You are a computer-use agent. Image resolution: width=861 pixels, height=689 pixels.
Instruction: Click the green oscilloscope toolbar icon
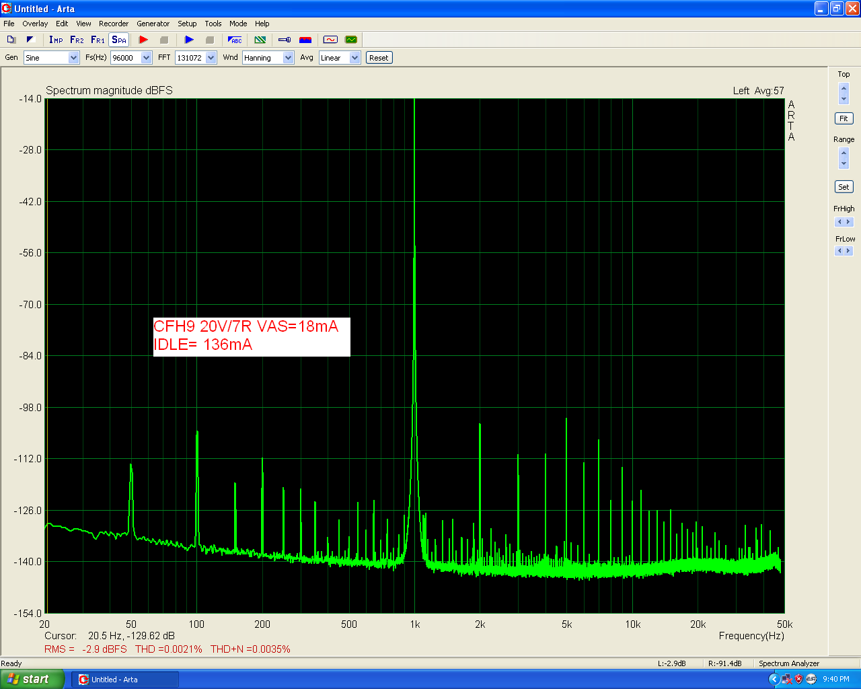coord(351,40)
